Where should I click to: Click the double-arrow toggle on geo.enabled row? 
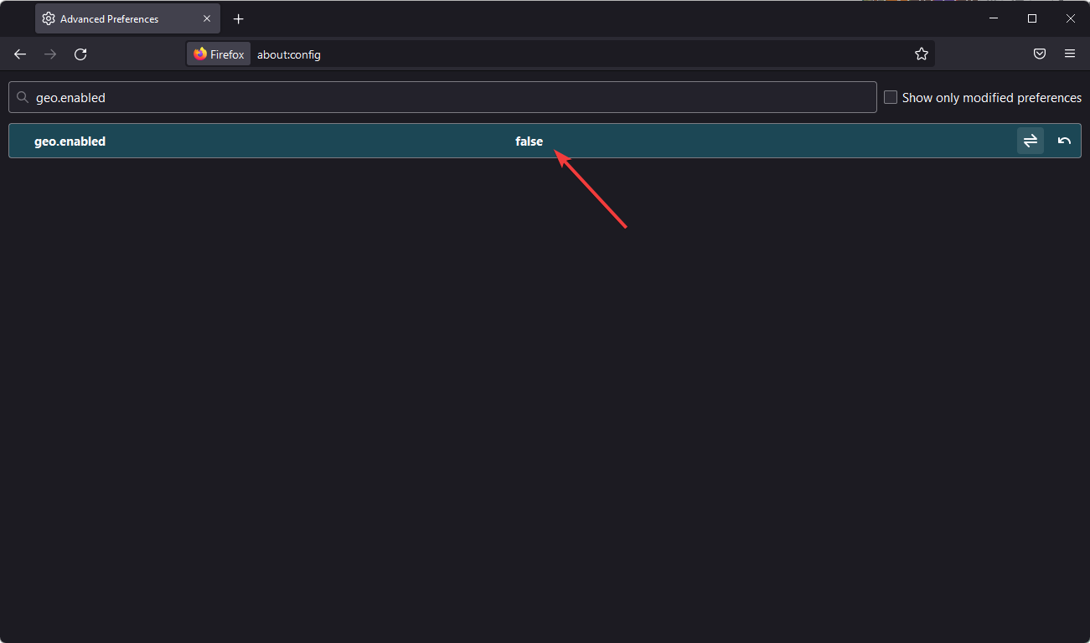pyautogui.click(x=1031, y=141)
